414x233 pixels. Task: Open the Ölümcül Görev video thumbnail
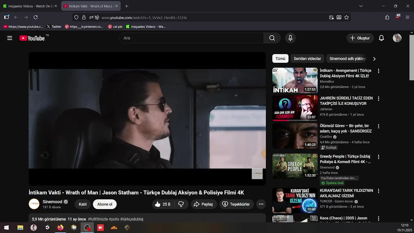click(x=295, y=136)
